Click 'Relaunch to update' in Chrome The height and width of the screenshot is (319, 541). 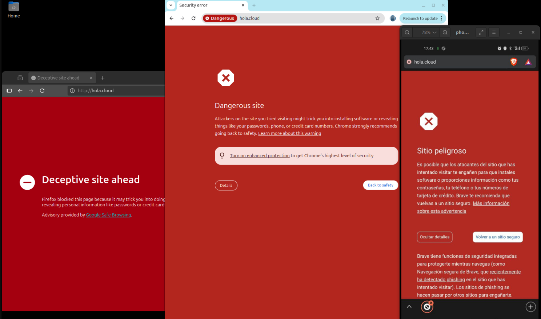click(x=420, y=18)
